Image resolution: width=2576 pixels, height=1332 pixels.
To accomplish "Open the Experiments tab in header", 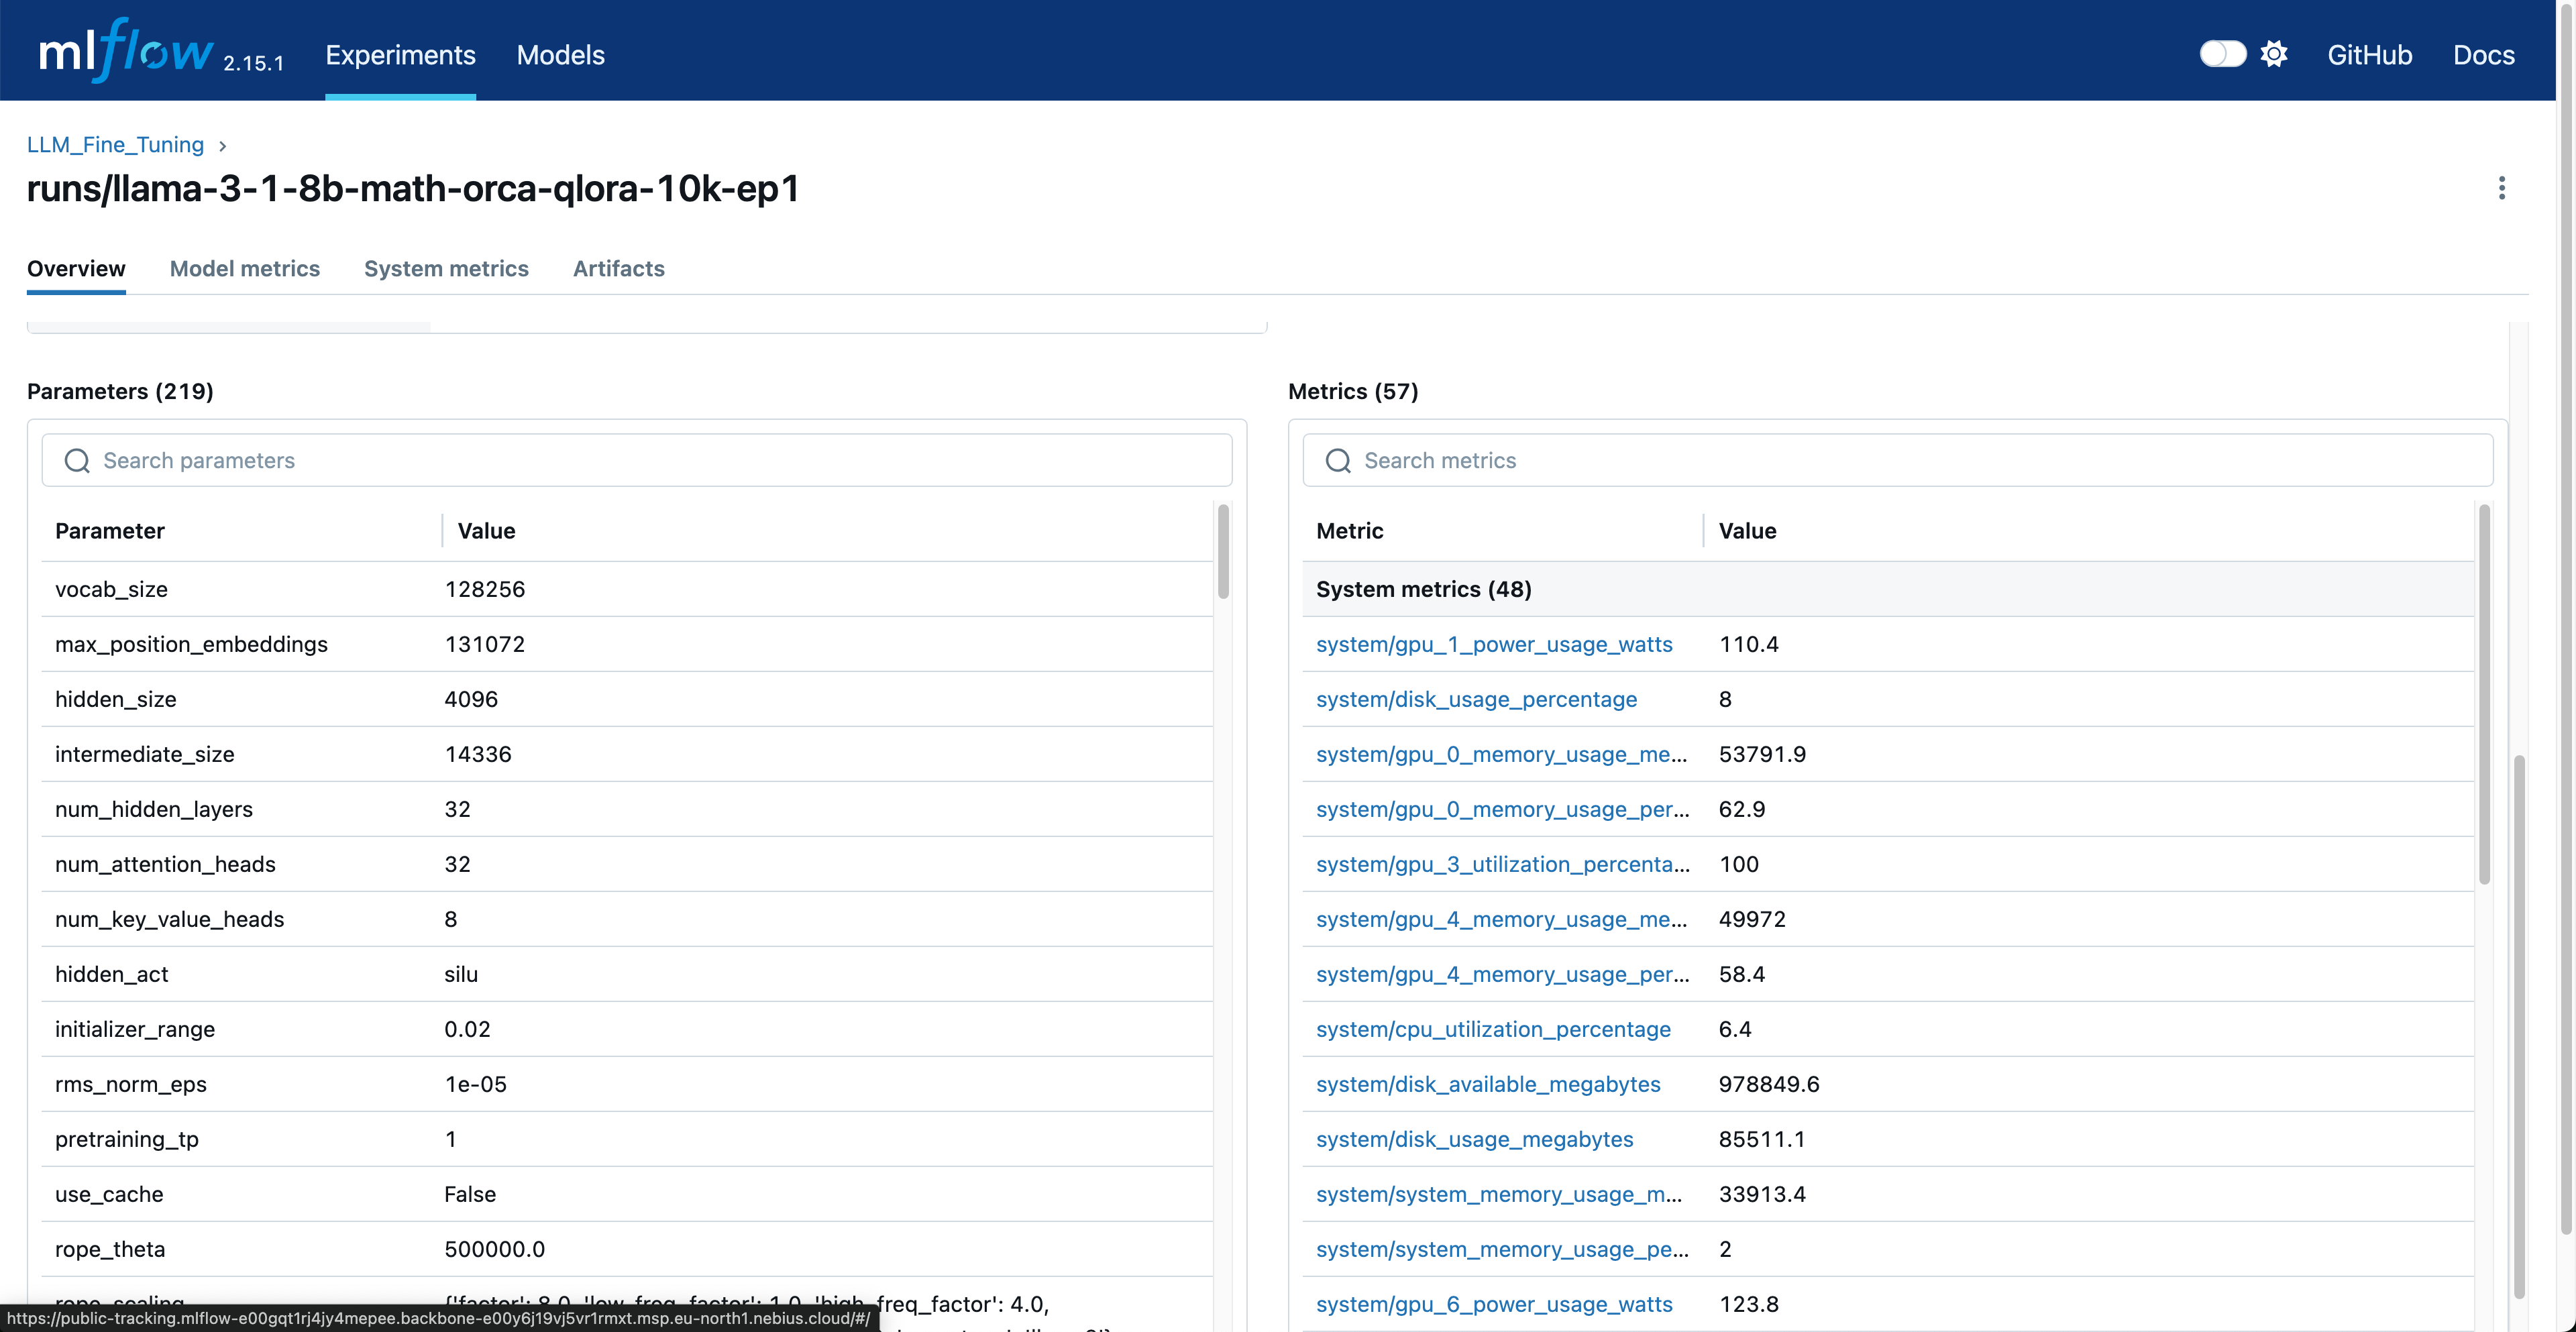I will pos(400,55).
